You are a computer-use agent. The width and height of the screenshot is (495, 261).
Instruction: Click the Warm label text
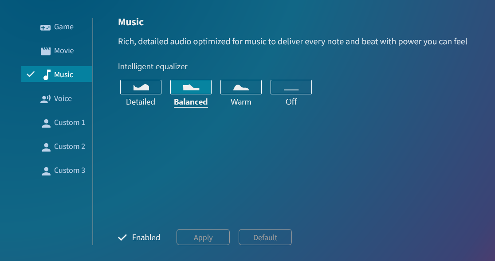[241, 102]
